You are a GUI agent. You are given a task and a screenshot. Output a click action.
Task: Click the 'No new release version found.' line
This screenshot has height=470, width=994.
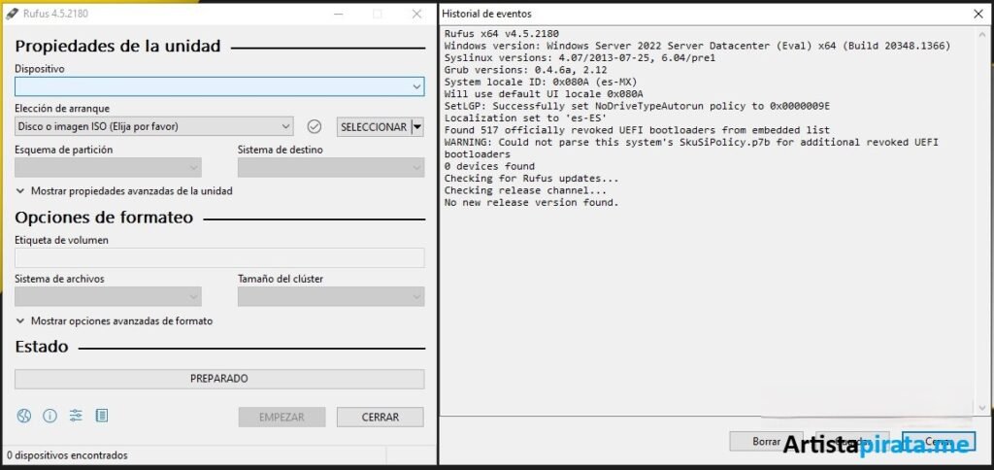pyautogui.click(x=531, y=202)
